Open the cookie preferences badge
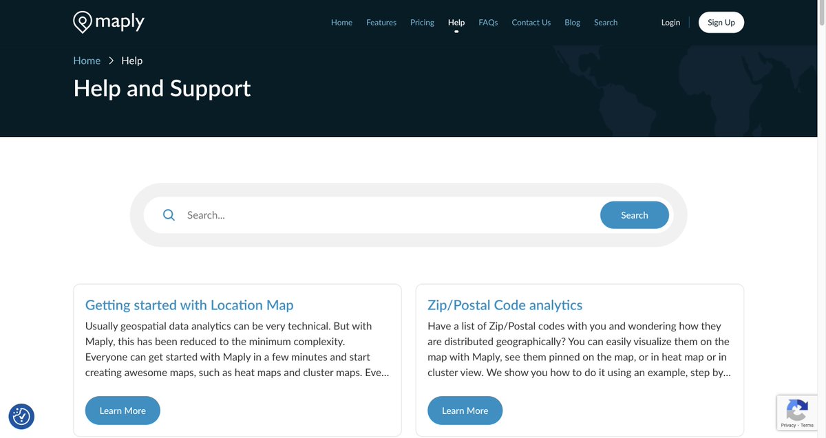The width and height of the screenshot is (826, 438). click(x=21, y=416)
